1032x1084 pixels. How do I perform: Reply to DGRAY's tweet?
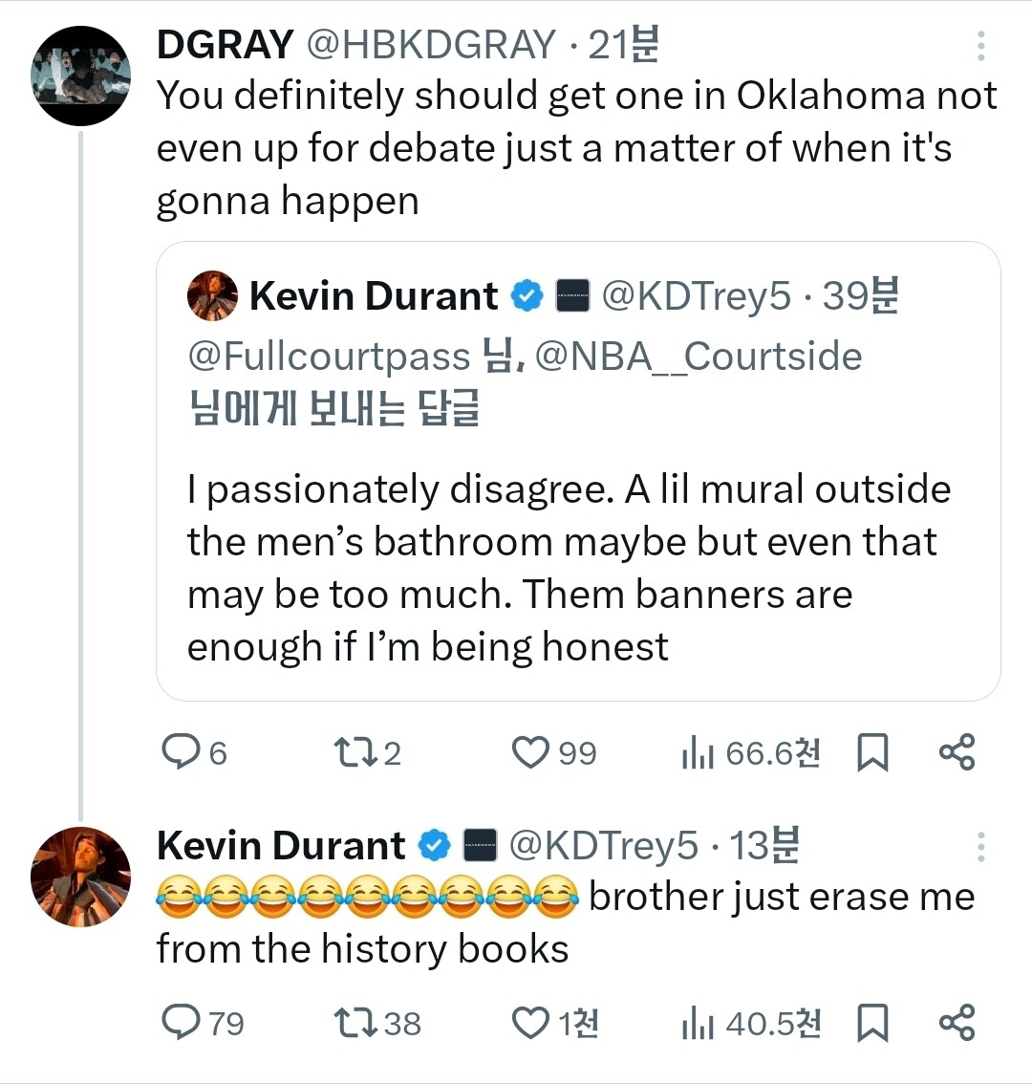click(180, 752)
